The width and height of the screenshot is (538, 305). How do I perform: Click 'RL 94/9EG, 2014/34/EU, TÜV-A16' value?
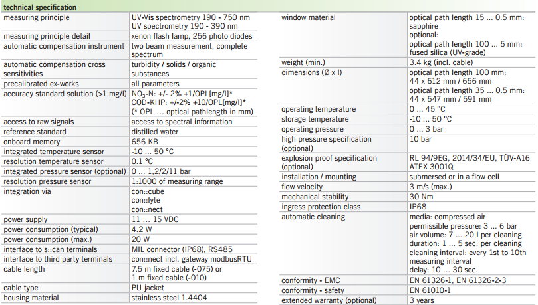[x=470, y=158]
